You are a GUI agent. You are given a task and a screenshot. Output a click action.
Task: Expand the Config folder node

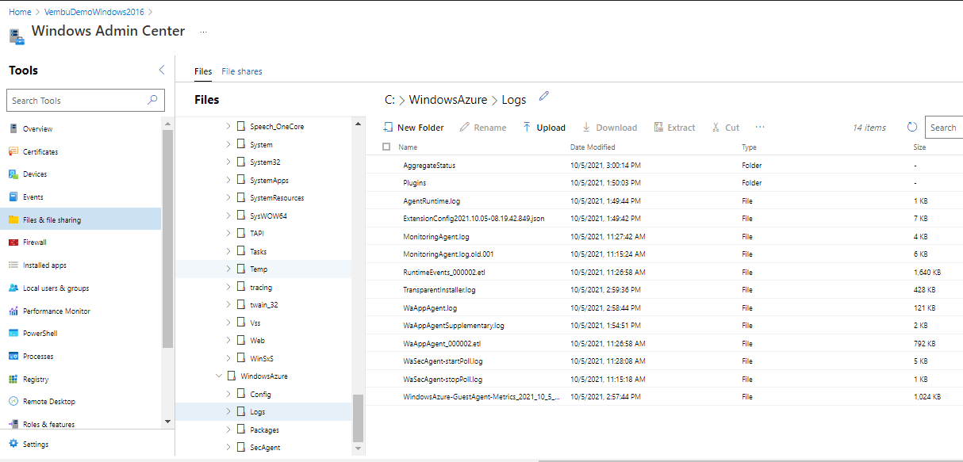[x=228, y=394]
